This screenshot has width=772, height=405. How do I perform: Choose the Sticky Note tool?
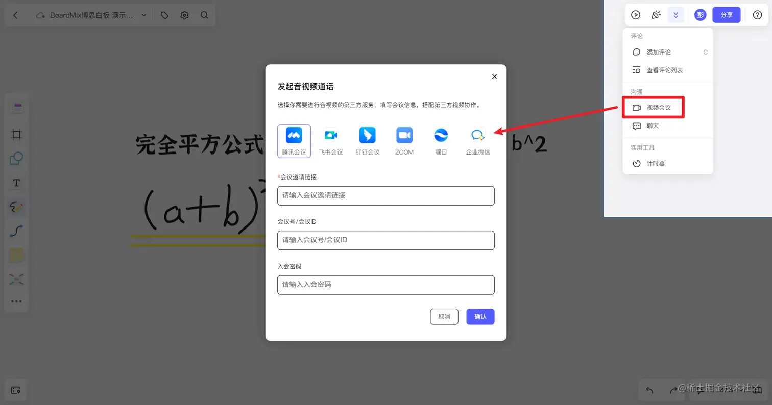coord(16,255)
